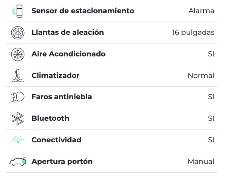
Task: Click the Normal value for Climatizador
Action: tap(201, 76)
